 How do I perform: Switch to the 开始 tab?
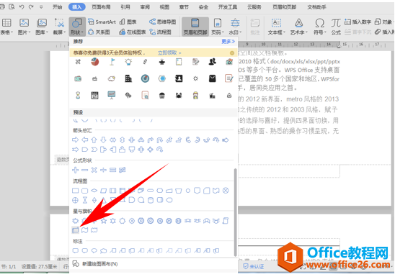[57, 7]
